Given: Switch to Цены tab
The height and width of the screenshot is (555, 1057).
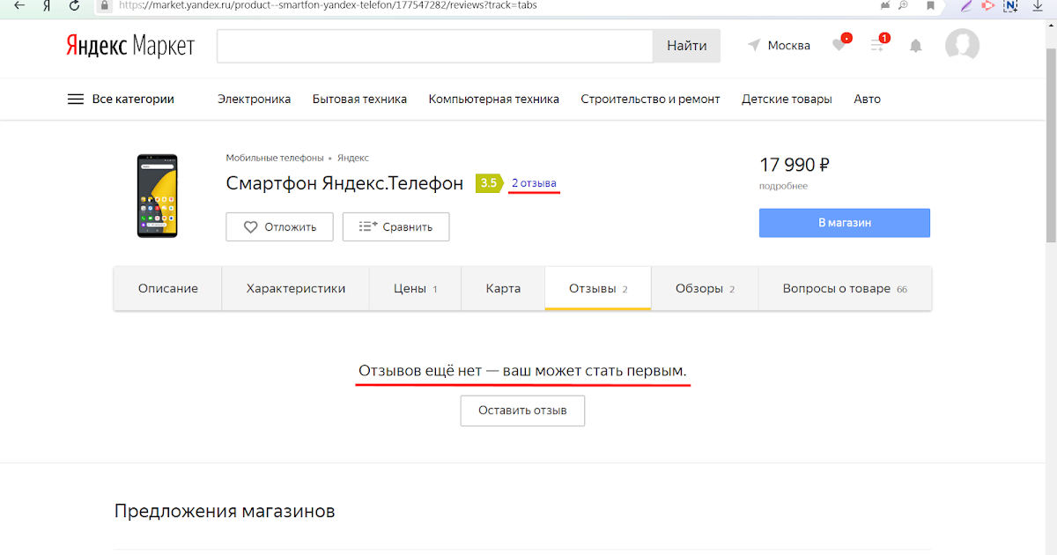Looking at the screenshot, I should click(416, 288).
